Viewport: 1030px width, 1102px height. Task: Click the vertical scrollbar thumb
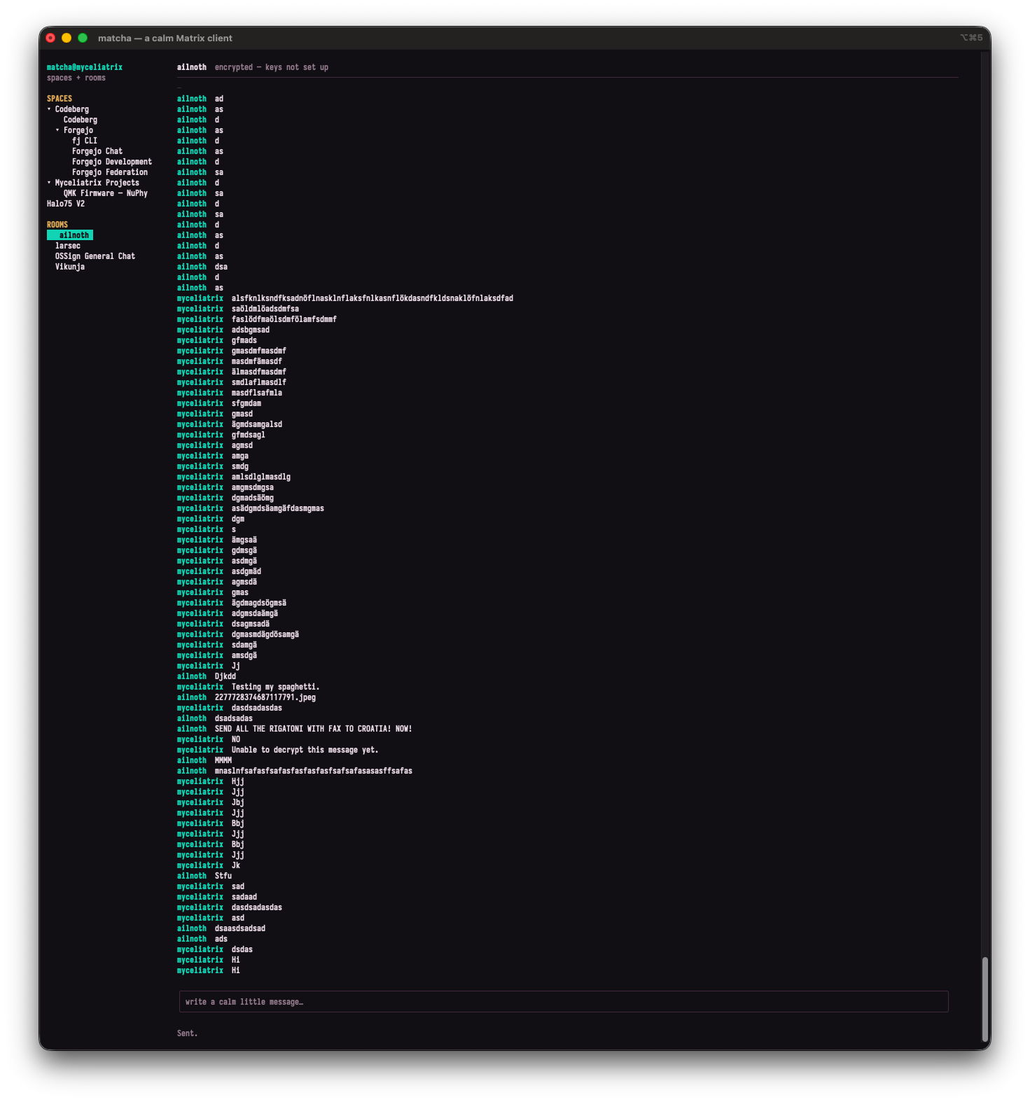coord(985,1000)
